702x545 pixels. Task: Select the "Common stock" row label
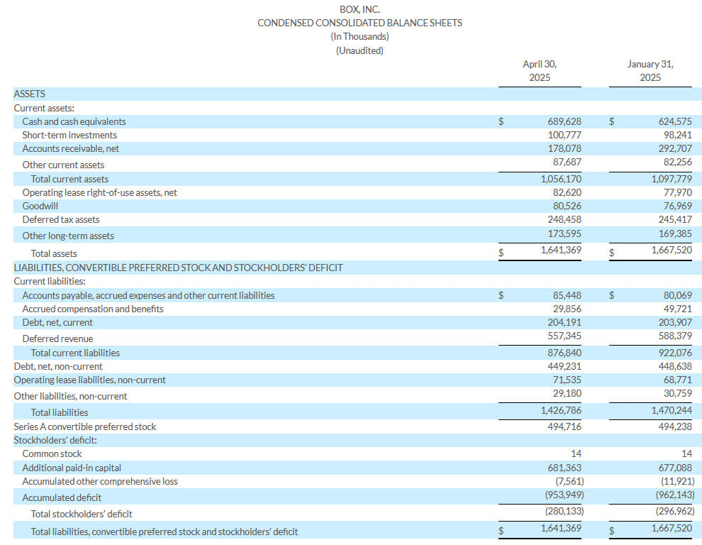(52, 453)
